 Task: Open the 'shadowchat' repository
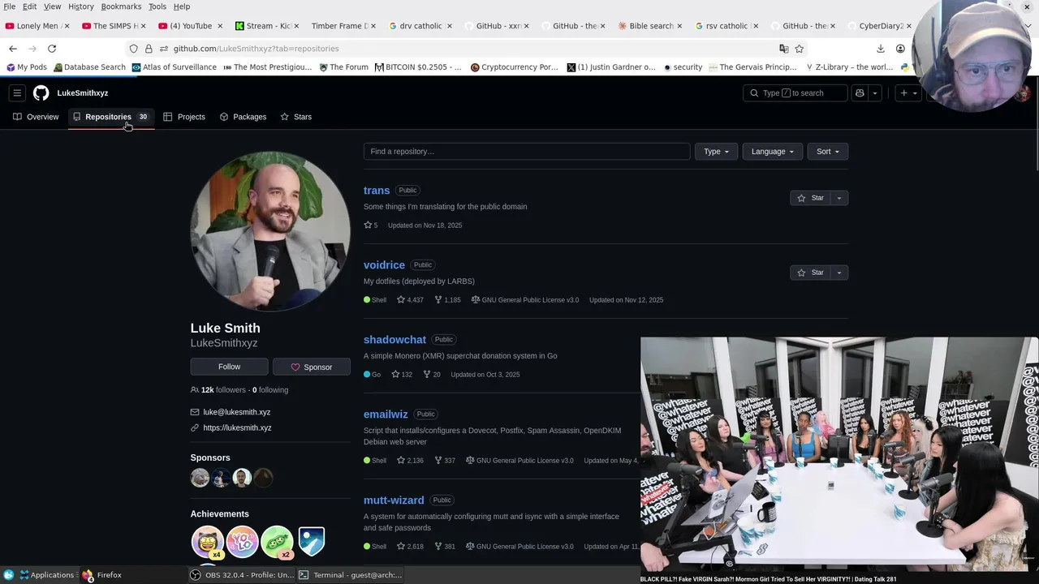click(394, 340)
